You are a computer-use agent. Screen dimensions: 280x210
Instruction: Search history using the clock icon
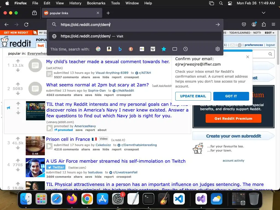pyautogui.click(x=186, y=49)
